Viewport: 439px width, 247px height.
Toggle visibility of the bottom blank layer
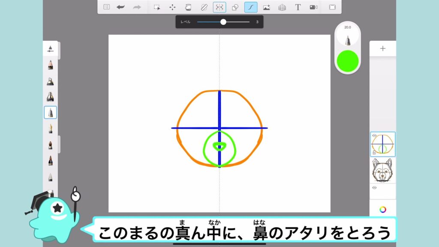(374, 188)
